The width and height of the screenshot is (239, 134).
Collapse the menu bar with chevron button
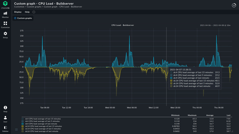(x=34, y=12)
